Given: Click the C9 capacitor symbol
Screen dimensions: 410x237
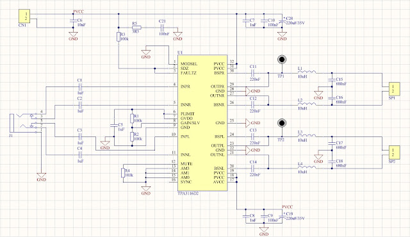Looking at the screenshot, I should (264, 216).
